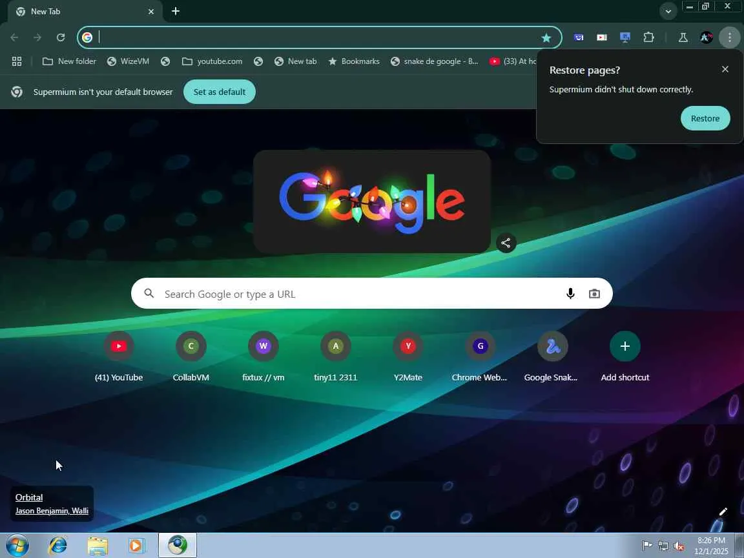This screenshot has height=558, width=744.
Task: Open the snake de google bookmark
Action: [435, 61]
